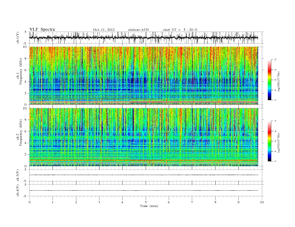Click the 'ch.3(V)' axis label

tap(18, 175)
